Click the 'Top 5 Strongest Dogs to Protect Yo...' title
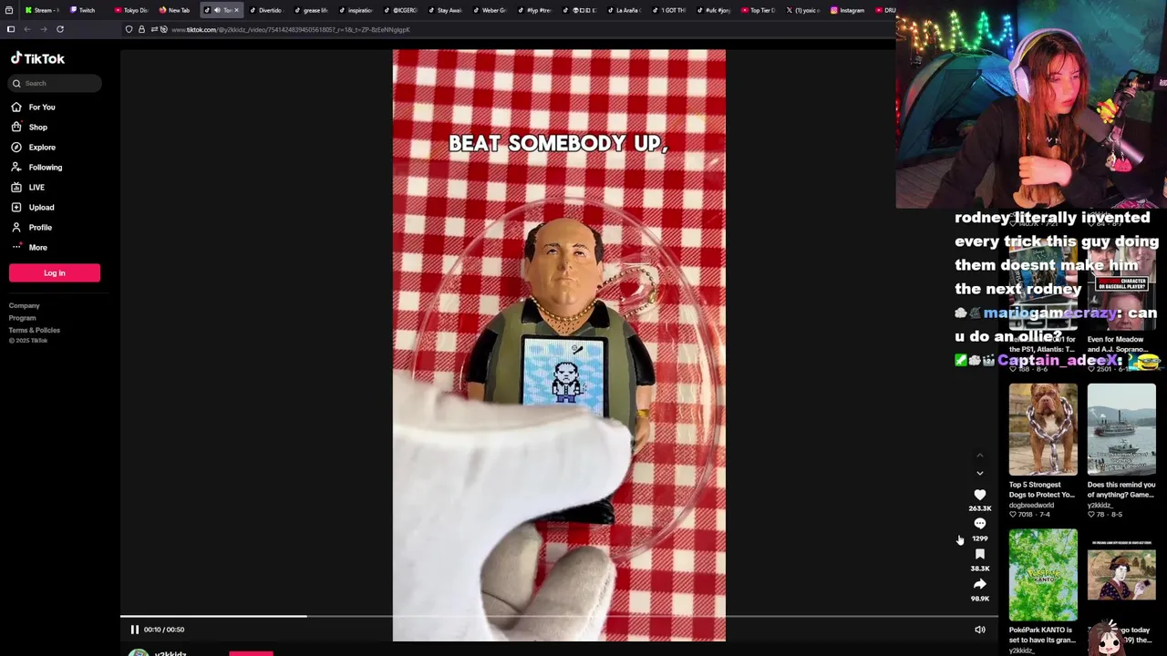This screenshot has width=1167, height=656. (1042, 489)
